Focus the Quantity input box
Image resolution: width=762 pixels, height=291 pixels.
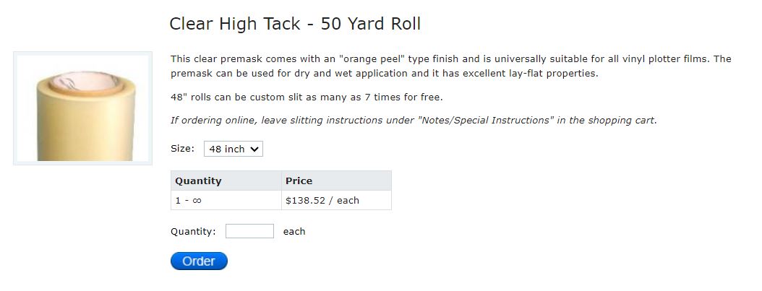(x=250, y=231)
